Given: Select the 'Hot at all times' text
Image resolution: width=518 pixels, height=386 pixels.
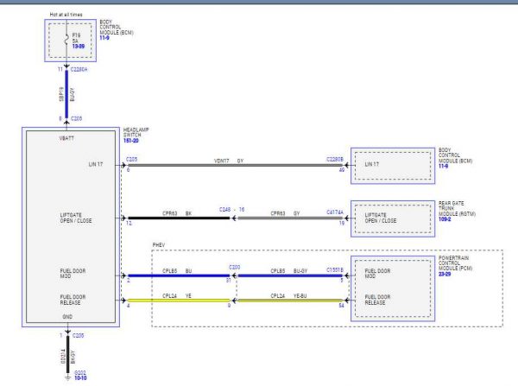Looking at the screenshot, I should click(66, 15).
